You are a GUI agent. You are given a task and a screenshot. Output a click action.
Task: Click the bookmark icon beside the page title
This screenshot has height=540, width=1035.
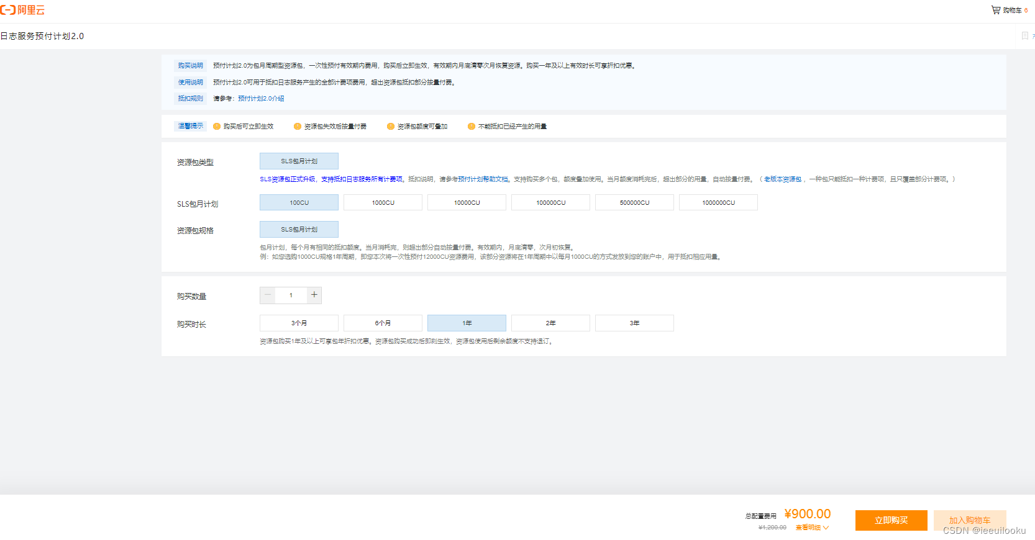tap(1025, 36)
